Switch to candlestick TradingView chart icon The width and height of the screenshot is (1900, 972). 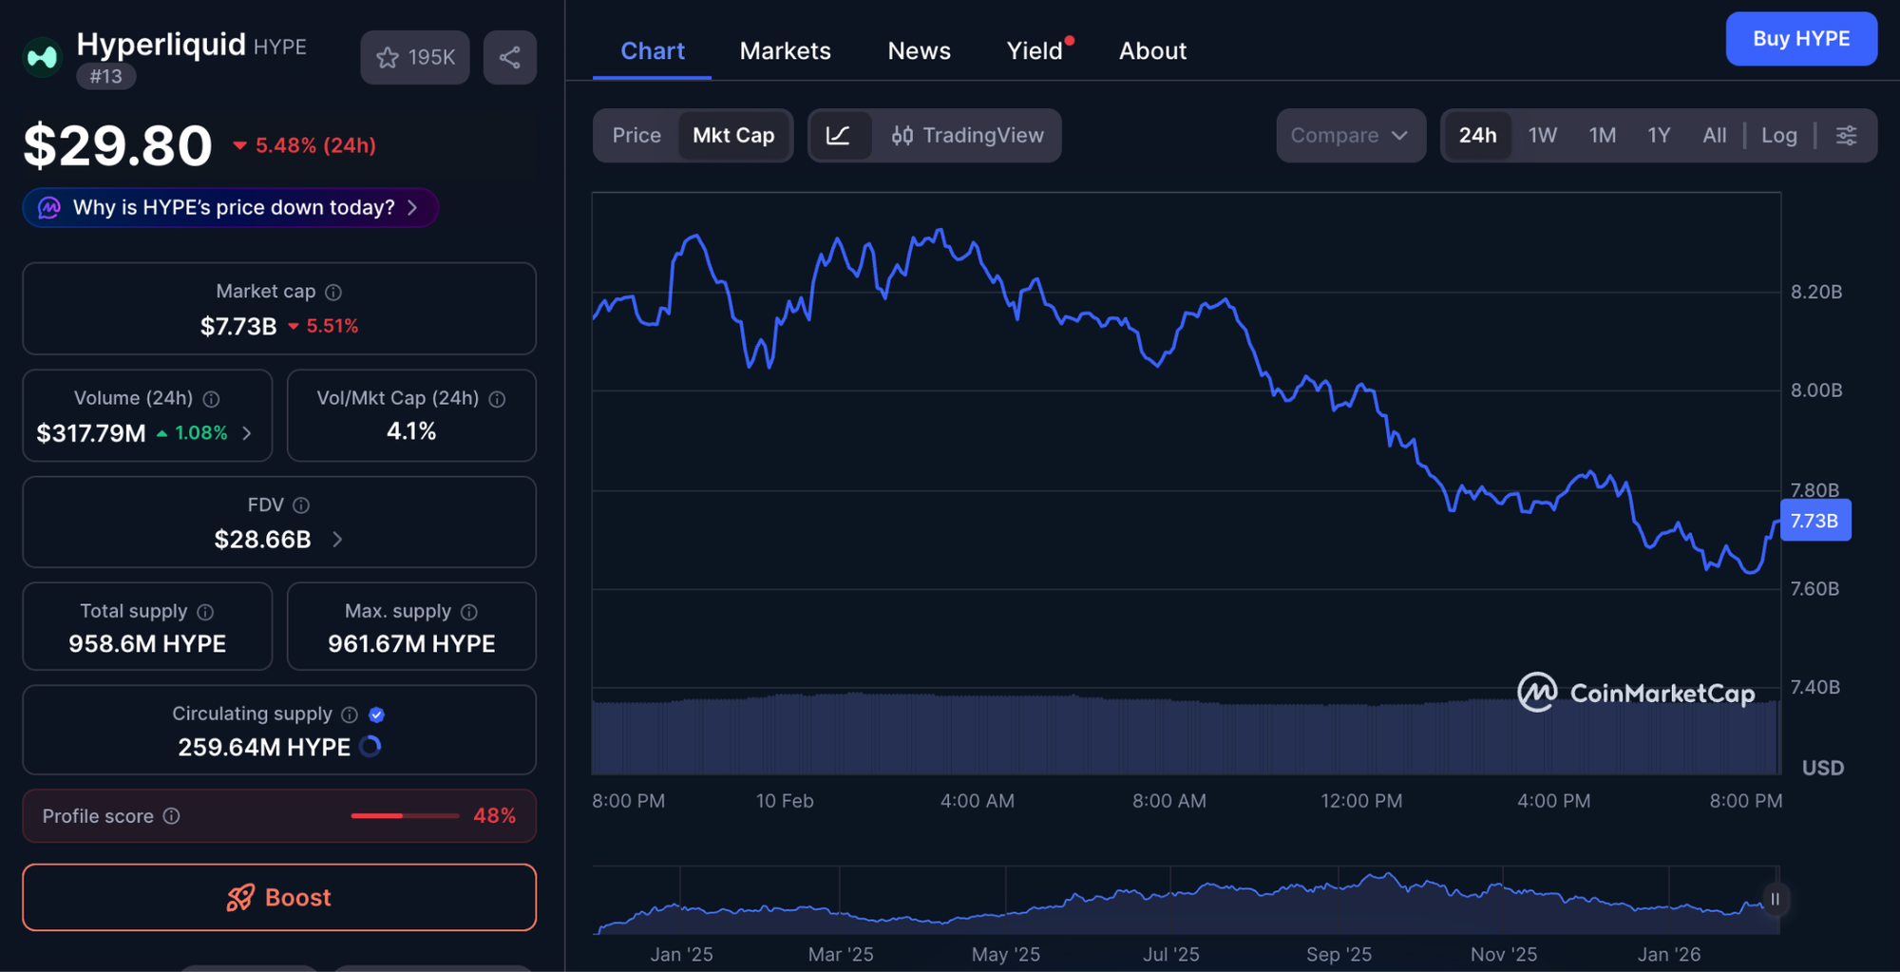pos(903,135)
